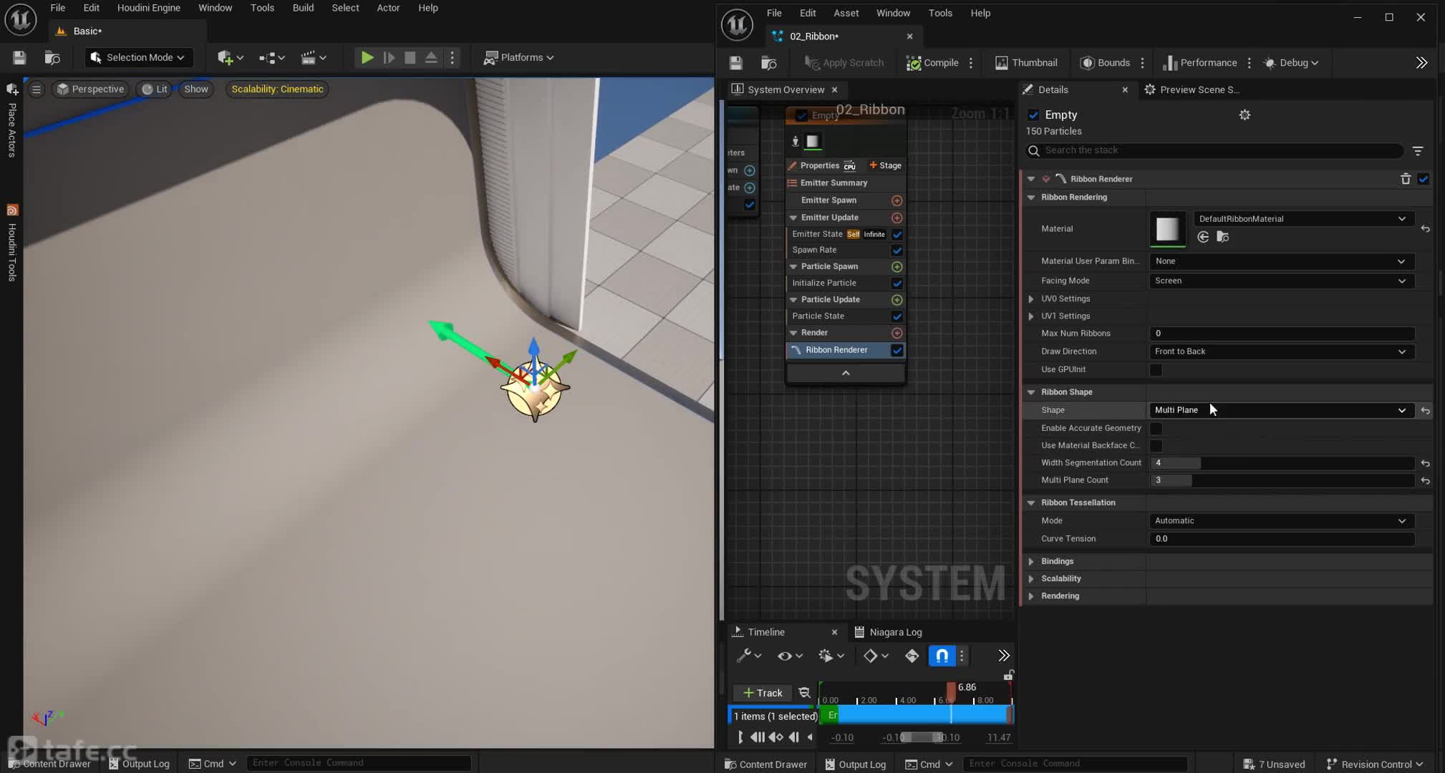
Task: Open the Debug dropdown
Action: click(1291, 63)
